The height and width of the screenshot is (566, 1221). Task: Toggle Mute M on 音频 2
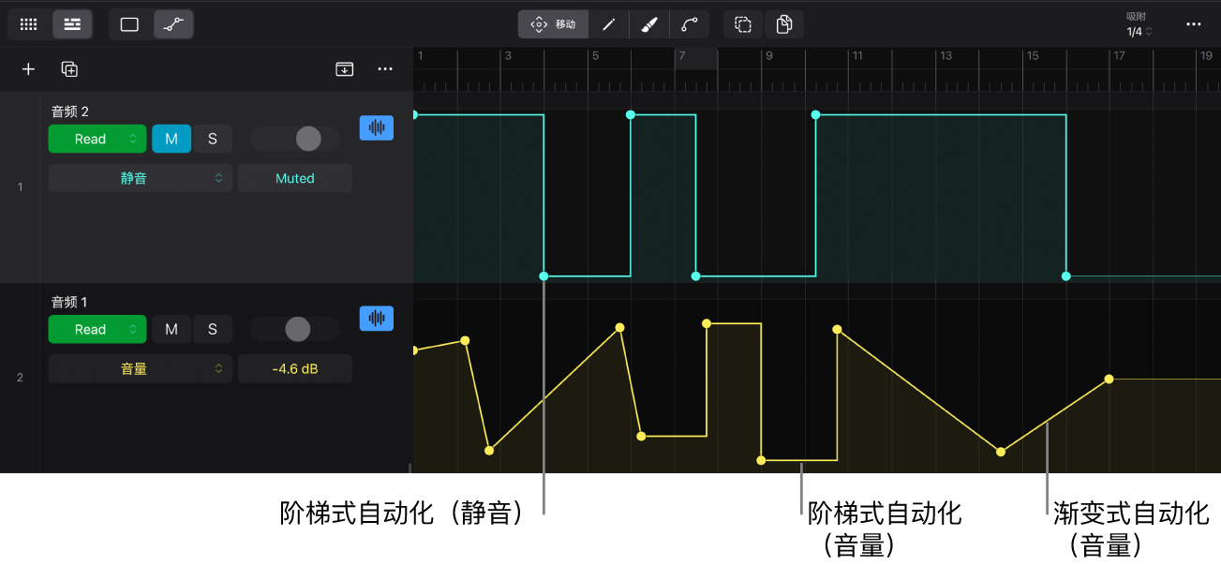(171, 139)
